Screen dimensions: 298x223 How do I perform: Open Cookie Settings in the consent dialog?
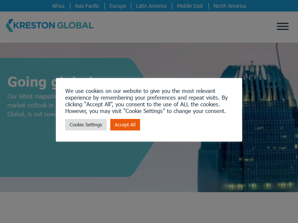(86, 125)
